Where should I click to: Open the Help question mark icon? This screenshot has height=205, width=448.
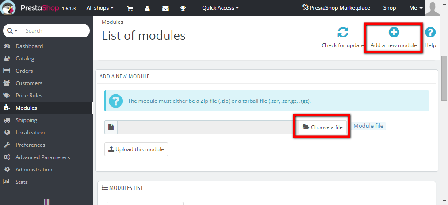click(x=430, y=32)
